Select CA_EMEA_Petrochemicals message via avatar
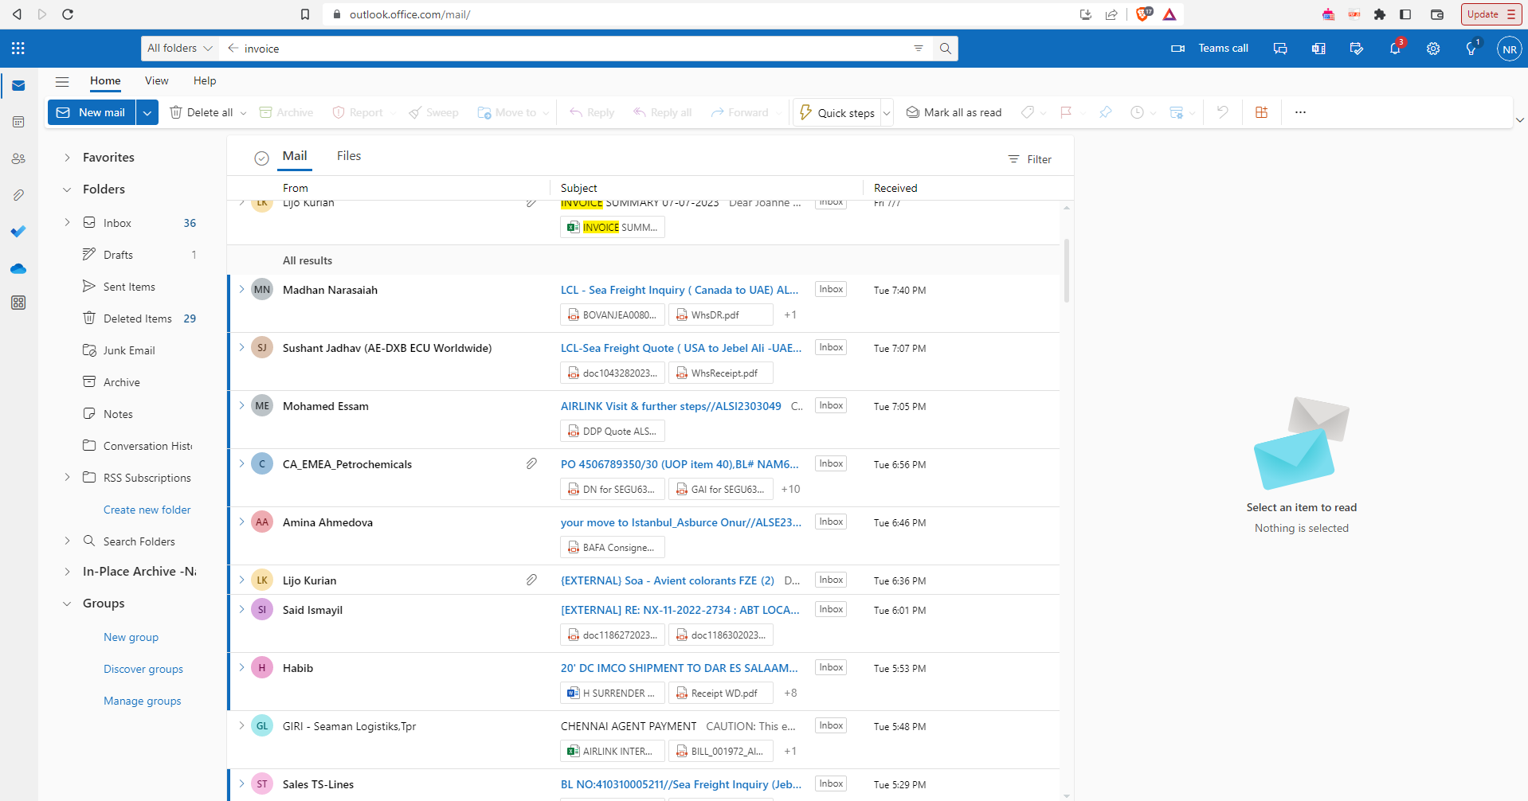The image size is (1528, 801). 262,464
